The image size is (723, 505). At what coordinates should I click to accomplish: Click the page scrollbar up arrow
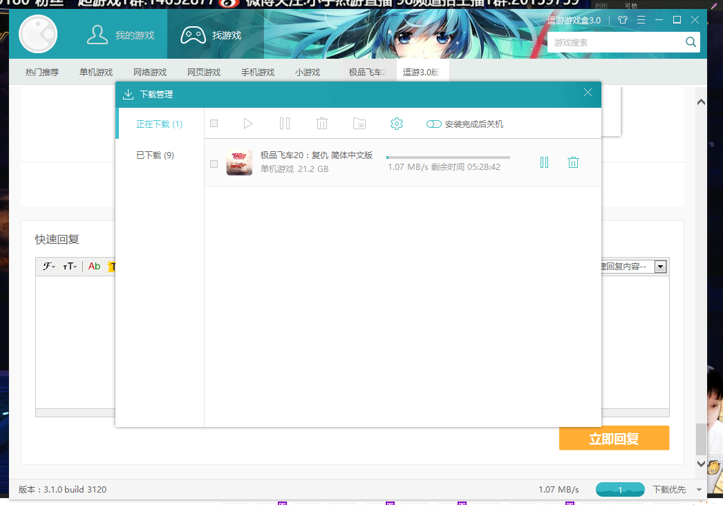701,102
